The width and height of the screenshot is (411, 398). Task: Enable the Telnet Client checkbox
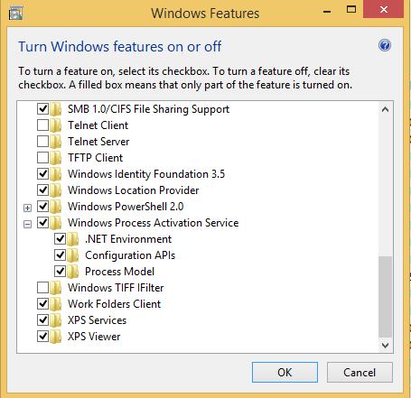click(x=42, y=125)
